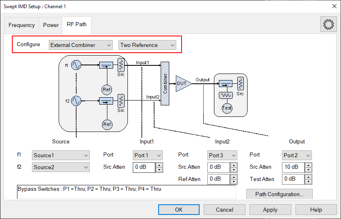
Task: Increase Input1 Src Atten with up arrow
Action: (159, 165)
